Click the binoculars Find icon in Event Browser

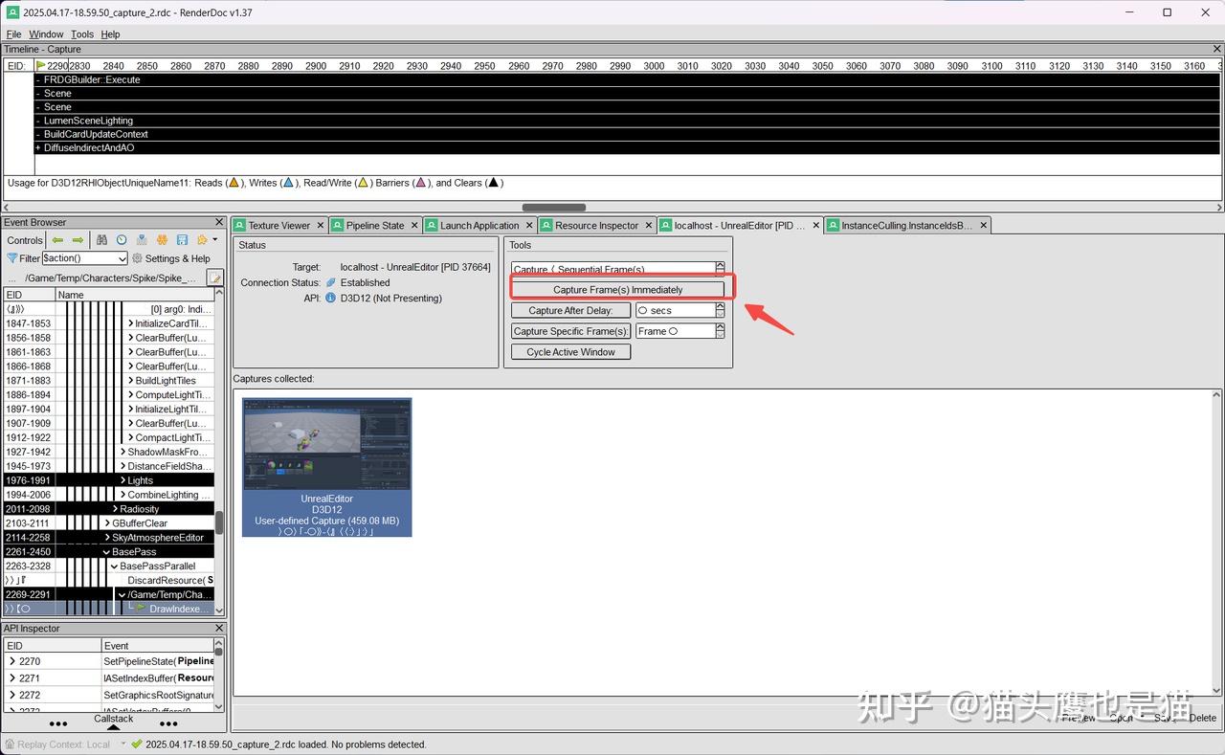point(101,239)
